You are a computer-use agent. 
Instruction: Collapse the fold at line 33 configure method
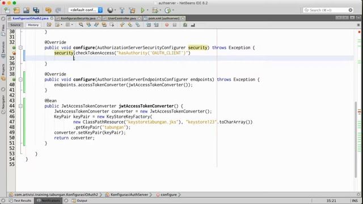[x=20, y=48]
